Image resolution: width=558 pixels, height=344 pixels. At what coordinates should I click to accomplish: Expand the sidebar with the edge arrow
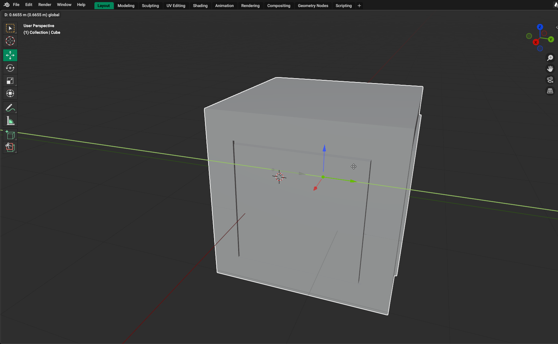pos(557,27)
